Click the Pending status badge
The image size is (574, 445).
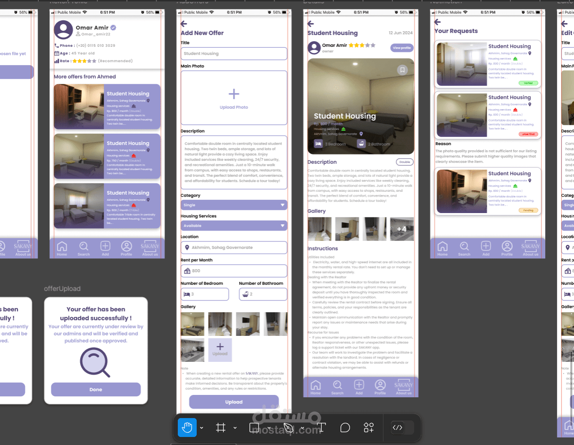pyautogui.click(x=528, y=210)
